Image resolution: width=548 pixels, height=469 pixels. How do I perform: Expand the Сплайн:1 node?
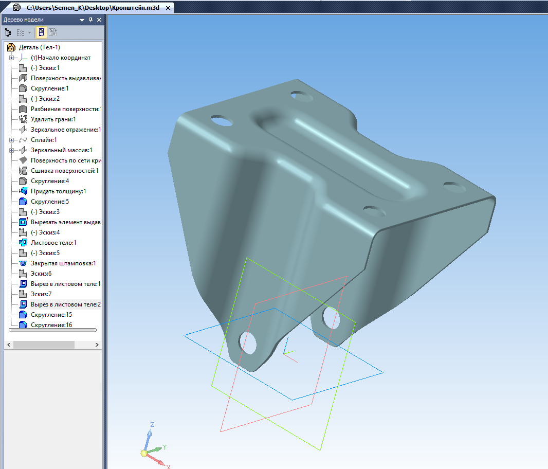click(11, 140)
